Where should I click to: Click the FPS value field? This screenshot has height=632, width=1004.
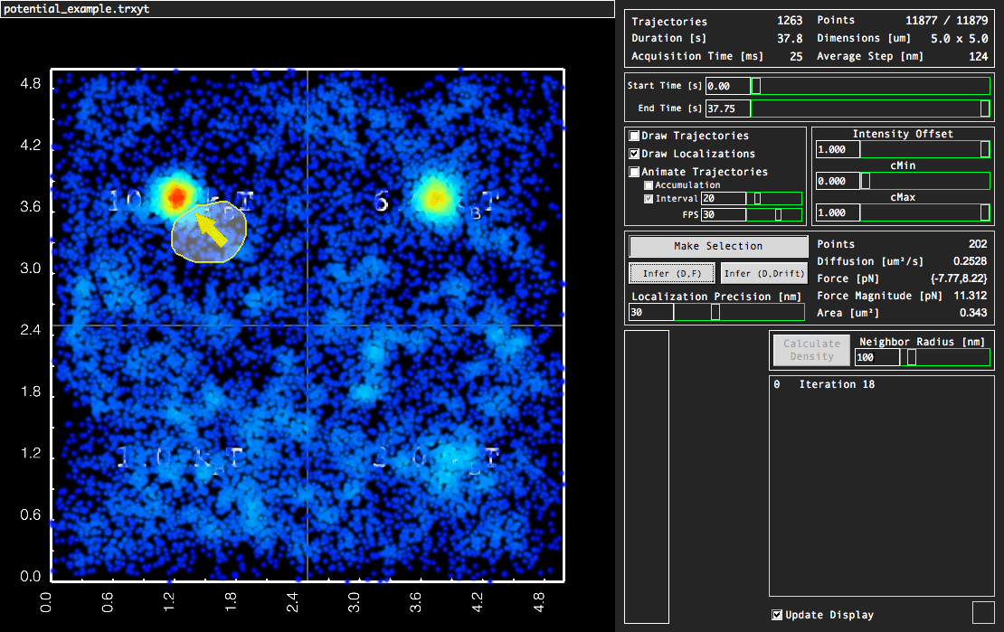(x=723, y=215)
